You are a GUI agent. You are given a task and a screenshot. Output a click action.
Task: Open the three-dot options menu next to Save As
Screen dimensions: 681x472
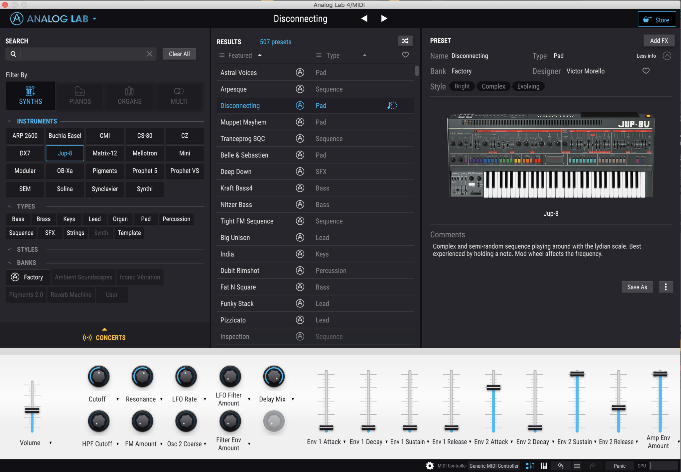tap(665, 287)
